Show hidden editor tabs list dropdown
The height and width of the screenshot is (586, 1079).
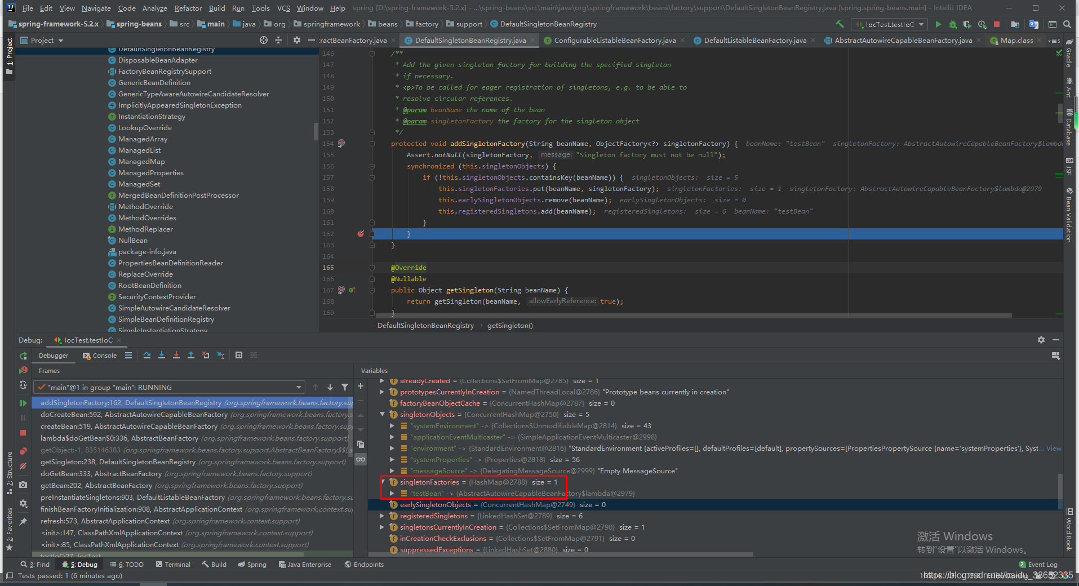point(1054,41)
